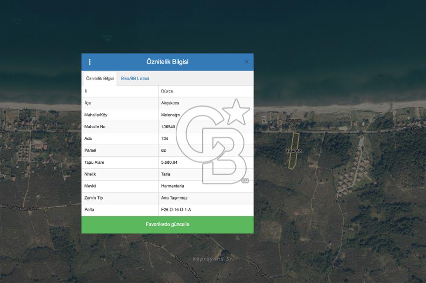Image resolution: width=426 pixels, height=283 pixels.
Task: Select the Melenağzı value in the table
Action: (170, 115)
